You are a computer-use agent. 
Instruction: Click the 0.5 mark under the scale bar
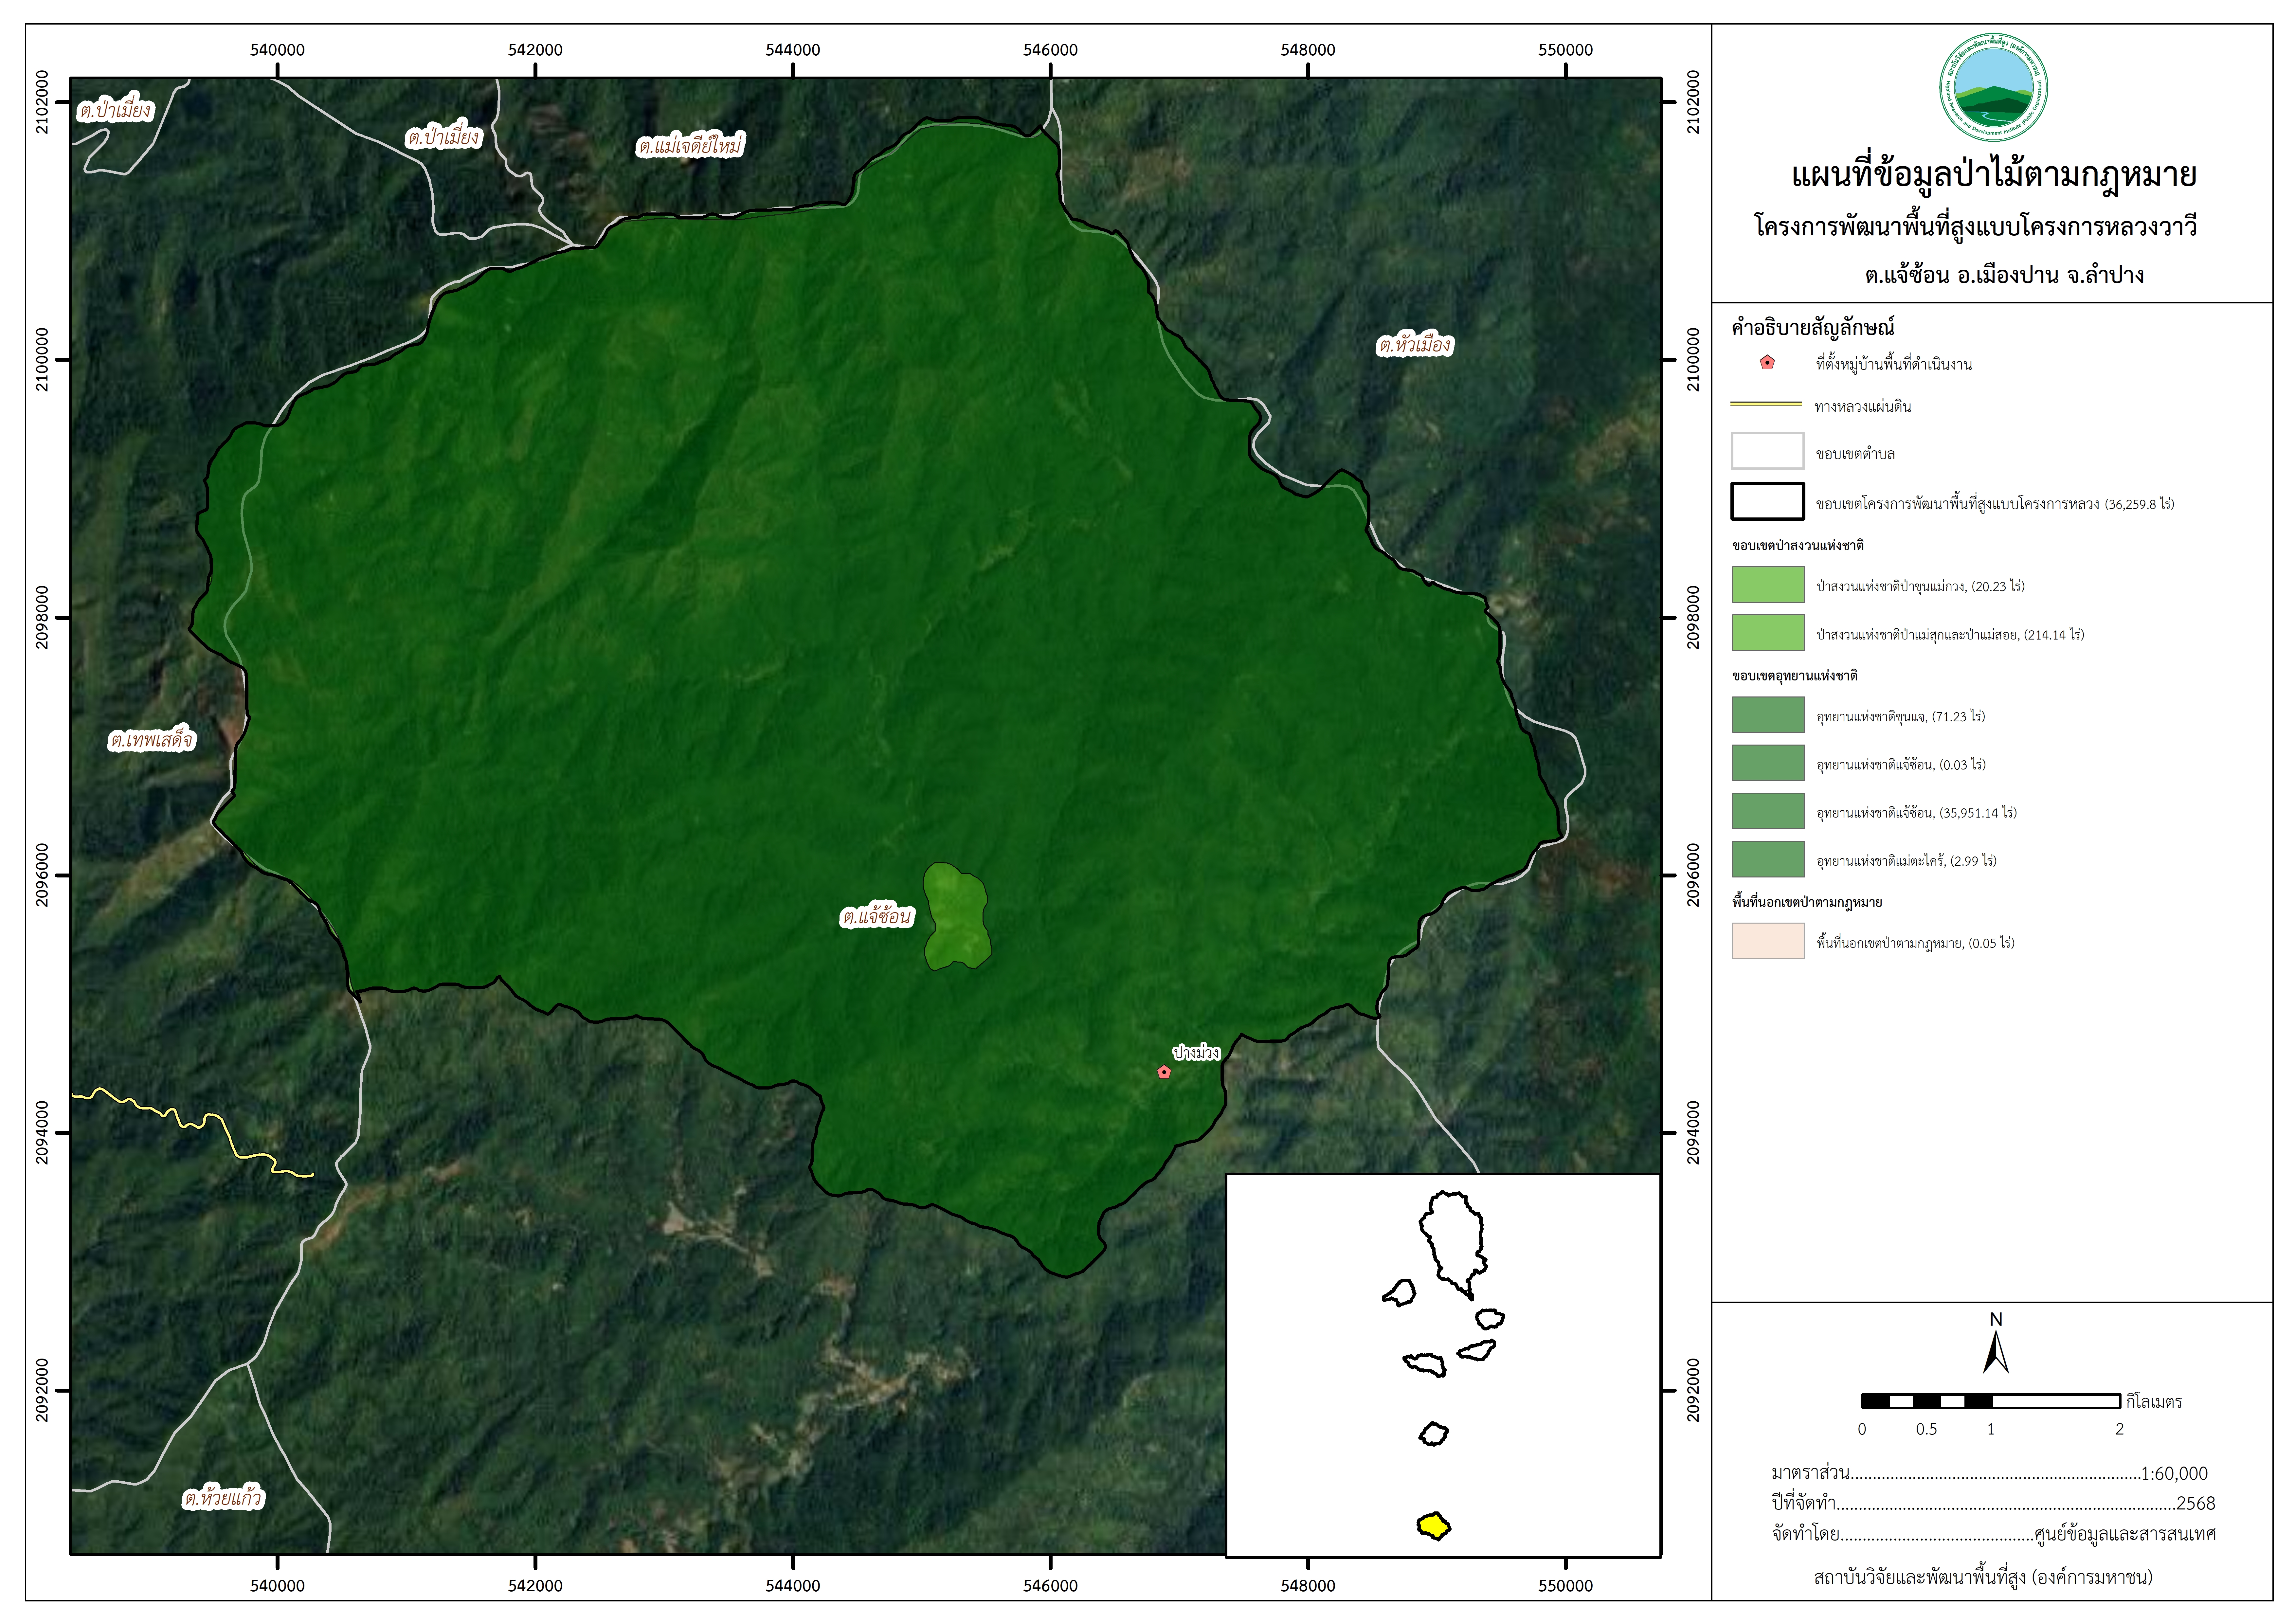[x=1926, y=1429]
